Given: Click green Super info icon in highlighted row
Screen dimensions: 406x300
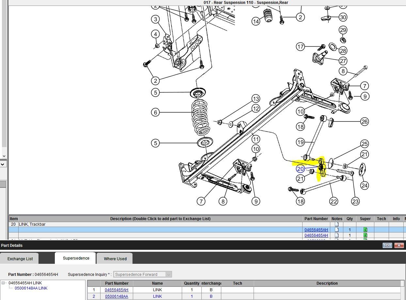Looking at the screenshot, I should click(365, 230).
